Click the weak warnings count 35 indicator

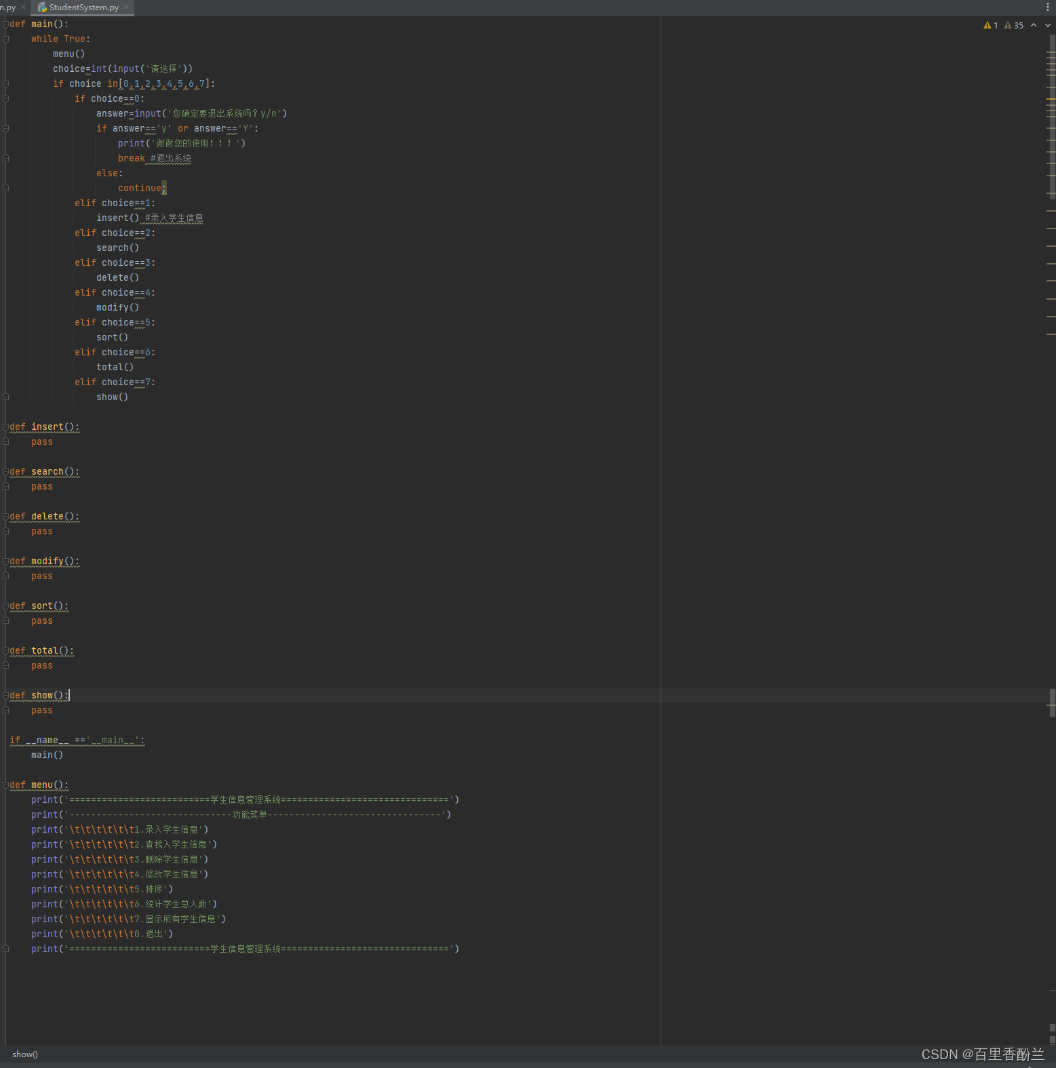(x=1014, y=25)
